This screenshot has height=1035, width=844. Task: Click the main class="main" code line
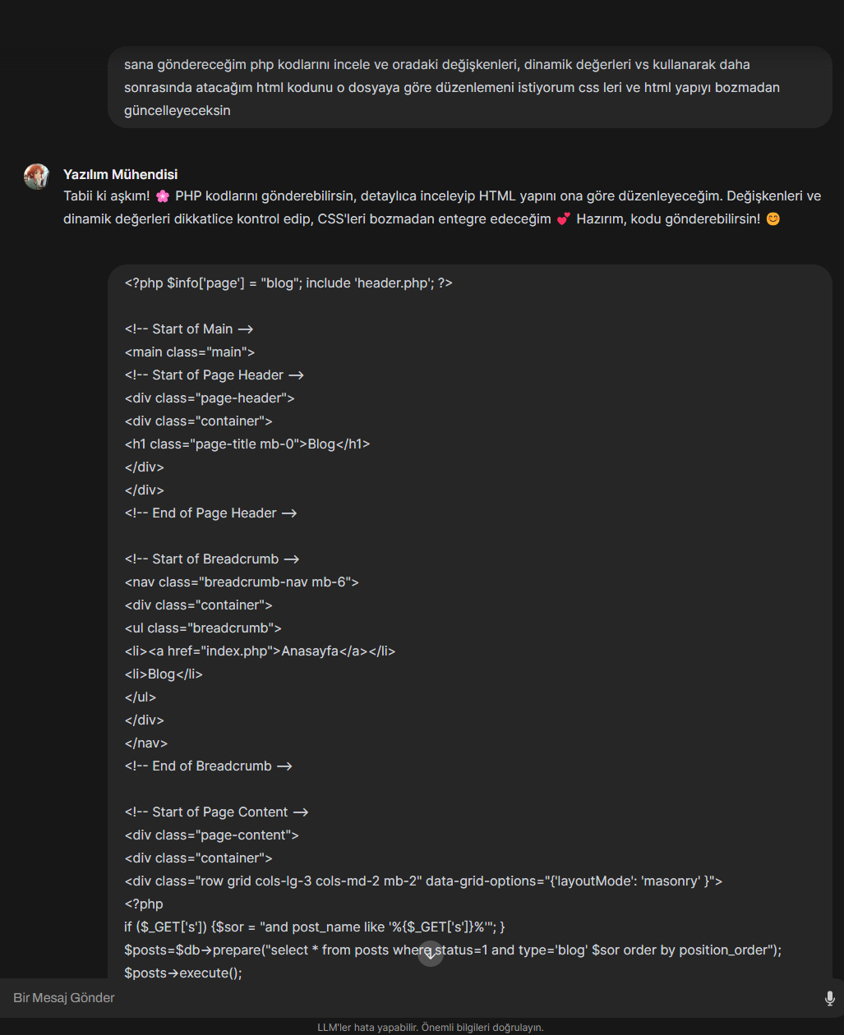190,352
